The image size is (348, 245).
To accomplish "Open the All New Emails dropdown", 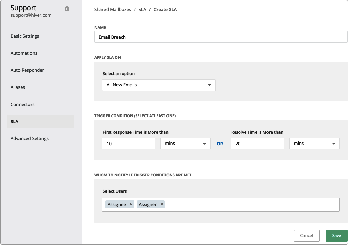I will click(x=159, y=85).
